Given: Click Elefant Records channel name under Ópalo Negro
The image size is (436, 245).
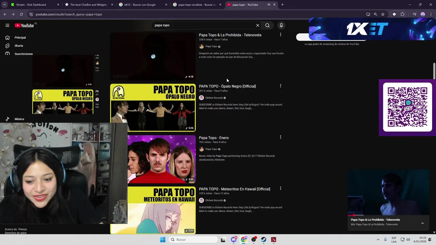Looking at the screenshot, I should coord(214,98).
